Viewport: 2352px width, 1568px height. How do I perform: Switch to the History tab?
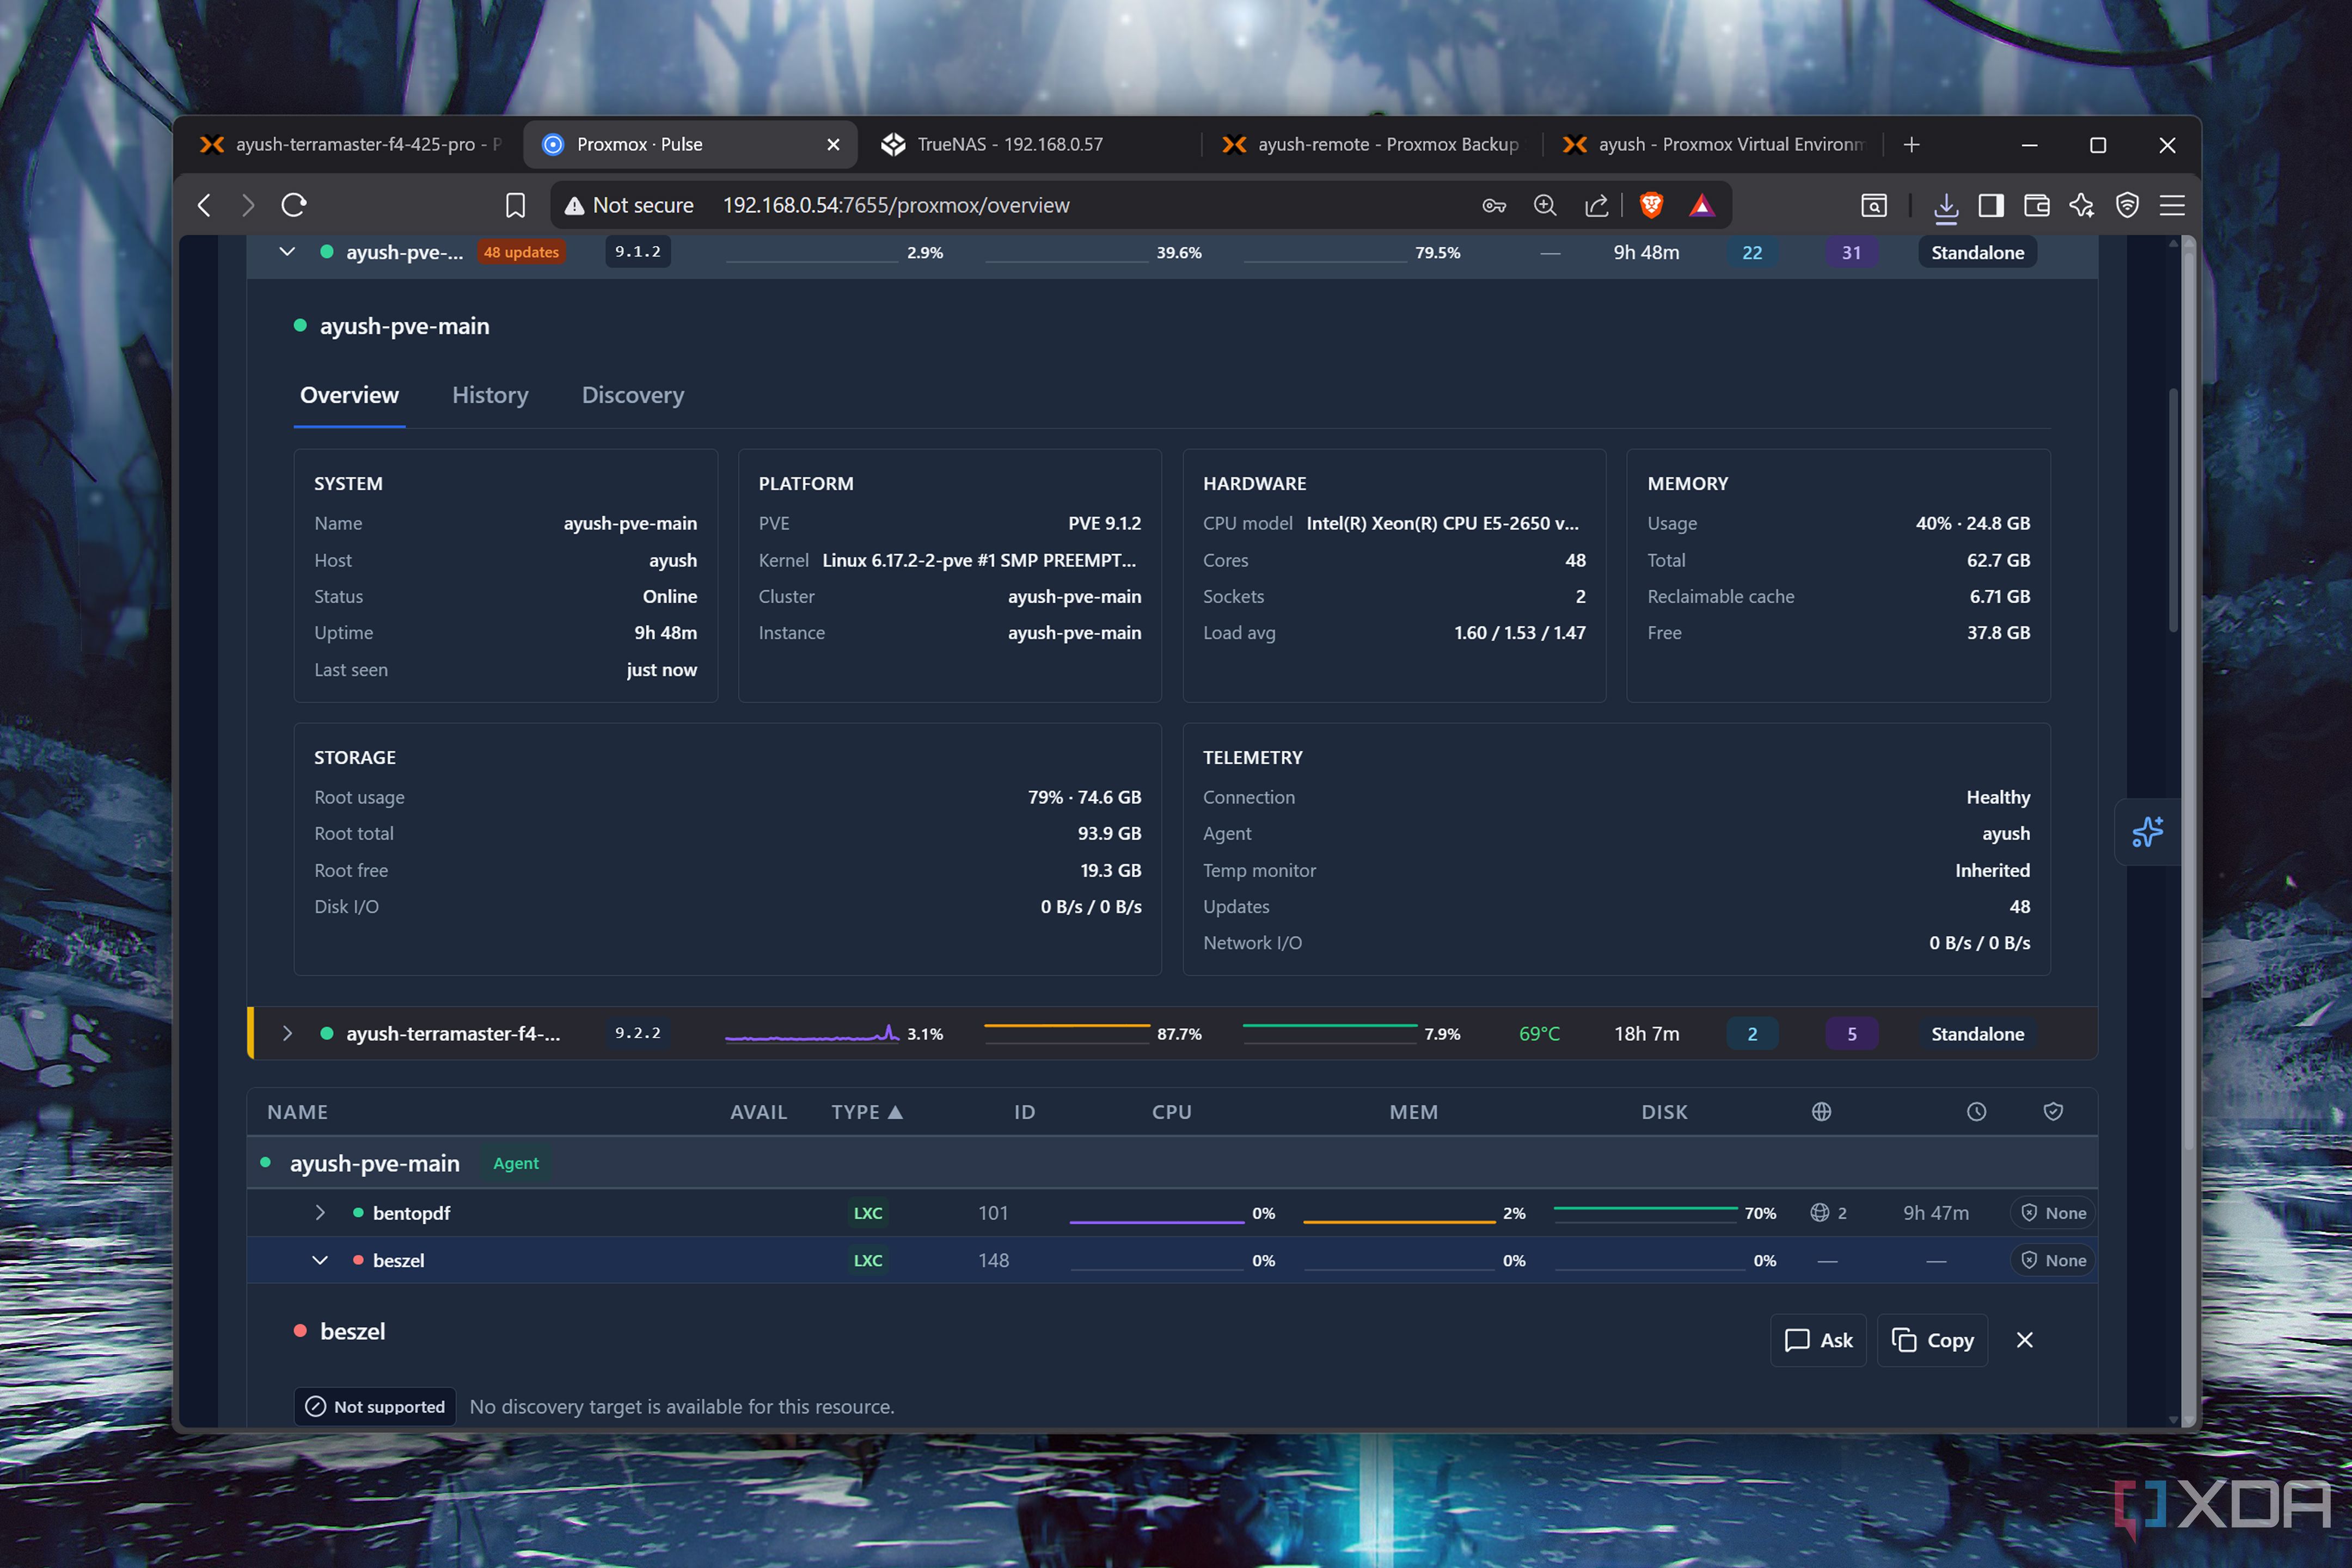coord(490,395)
